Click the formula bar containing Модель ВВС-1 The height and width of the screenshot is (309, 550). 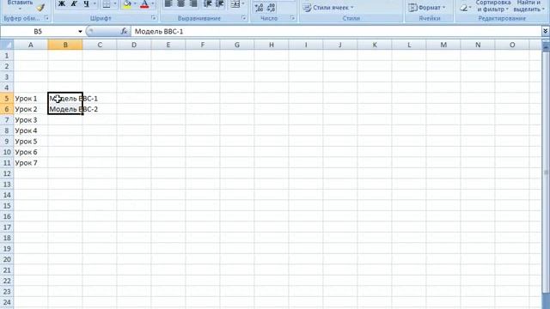click(x=336, y=32)
